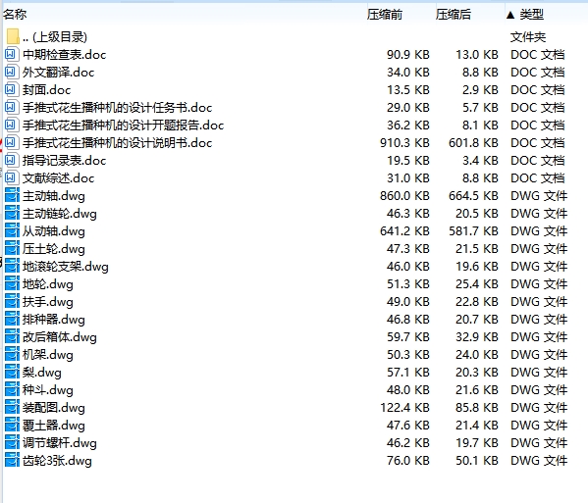The image size is (588, 503).
Task: Select file name 改后箱体.dwg
Action: tap(60, 337)
